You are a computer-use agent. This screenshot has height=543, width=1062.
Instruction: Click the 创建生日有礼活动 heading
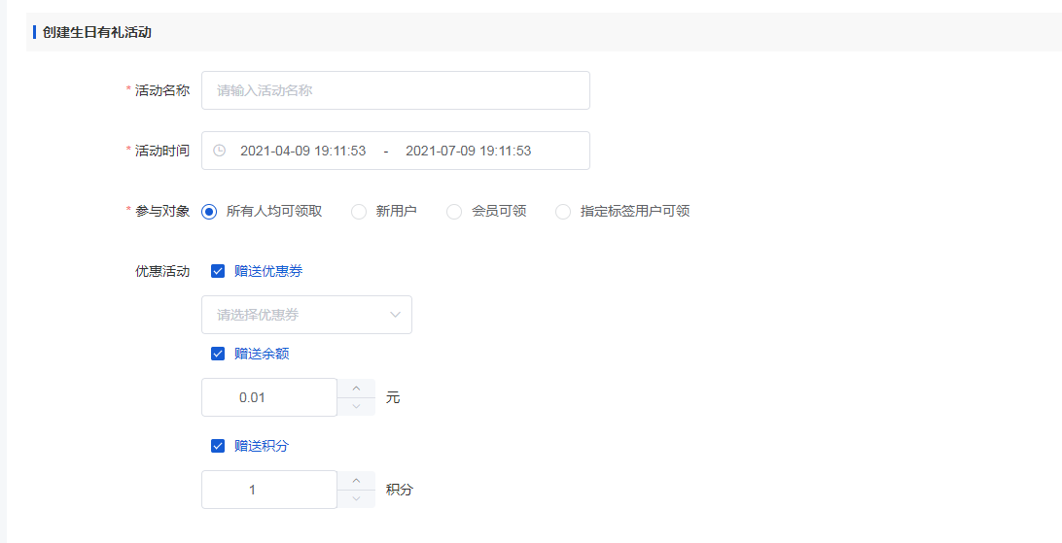coord(97,32)
